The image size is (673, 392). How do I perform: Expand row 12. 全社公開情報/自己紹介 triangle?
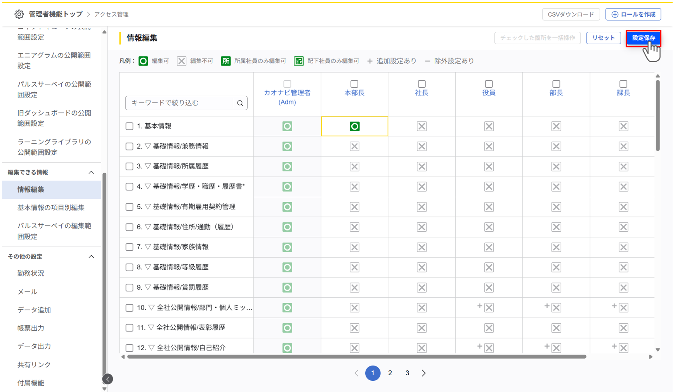[x=152, y=348]
